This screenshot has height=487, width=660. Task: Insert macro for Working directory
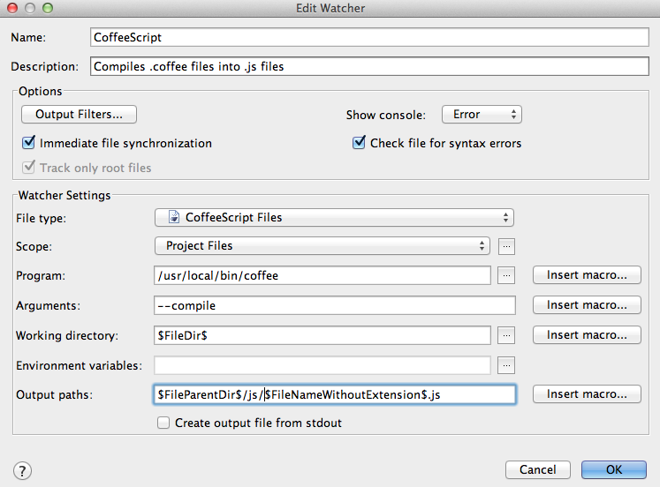(x=587, y=335)
